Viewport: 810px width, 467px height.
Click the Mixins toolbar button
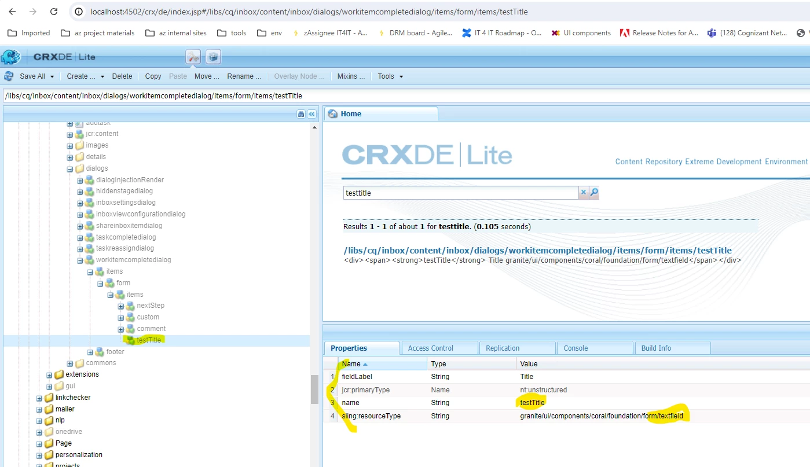pyautogui.click(x=350, y=76)
